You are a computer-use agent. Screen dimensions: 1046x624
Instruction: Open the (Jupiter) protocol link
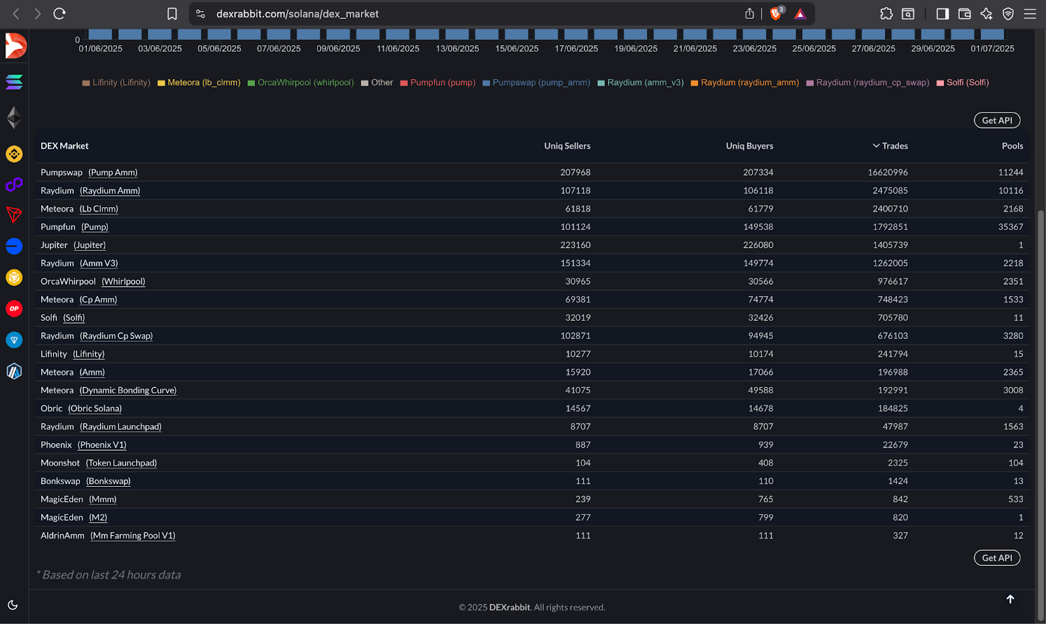90,245
